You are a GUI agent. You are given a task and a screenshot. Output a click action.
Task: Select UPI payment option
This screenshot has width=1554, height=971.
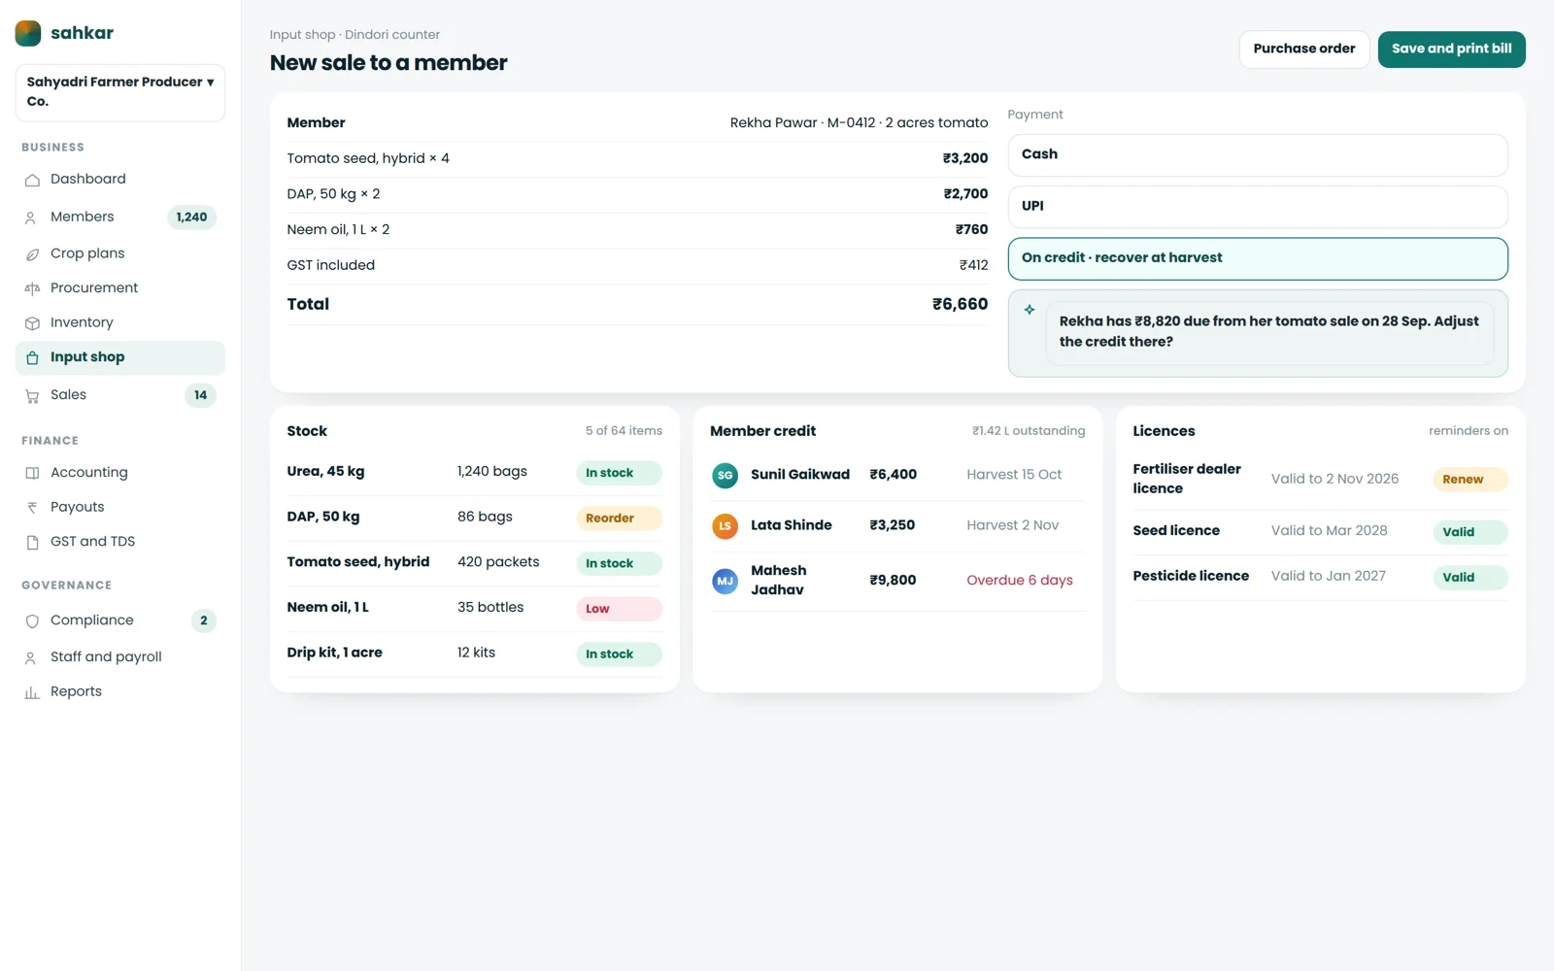[x=1258, y=207]
